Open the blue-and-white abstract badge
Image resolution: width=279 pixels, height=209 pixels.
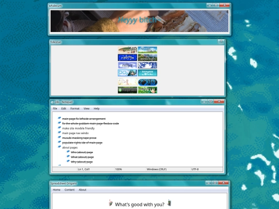tap(147, 65)
